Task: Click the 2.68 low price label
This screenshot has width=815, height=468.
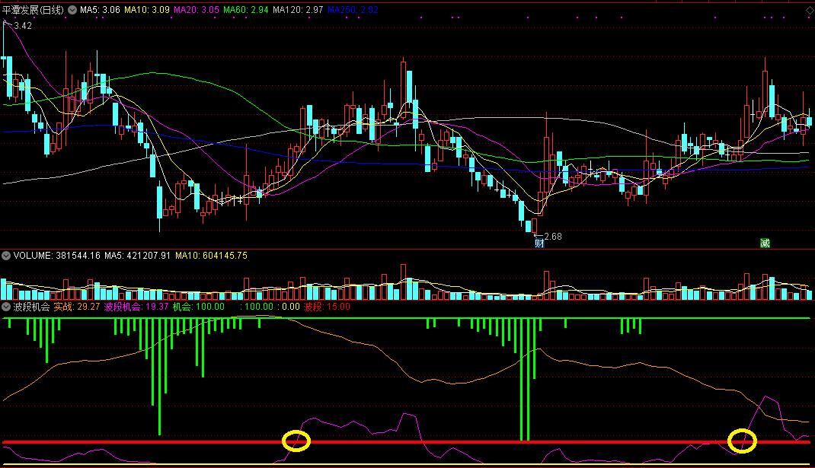Action: tap(553, 237)
